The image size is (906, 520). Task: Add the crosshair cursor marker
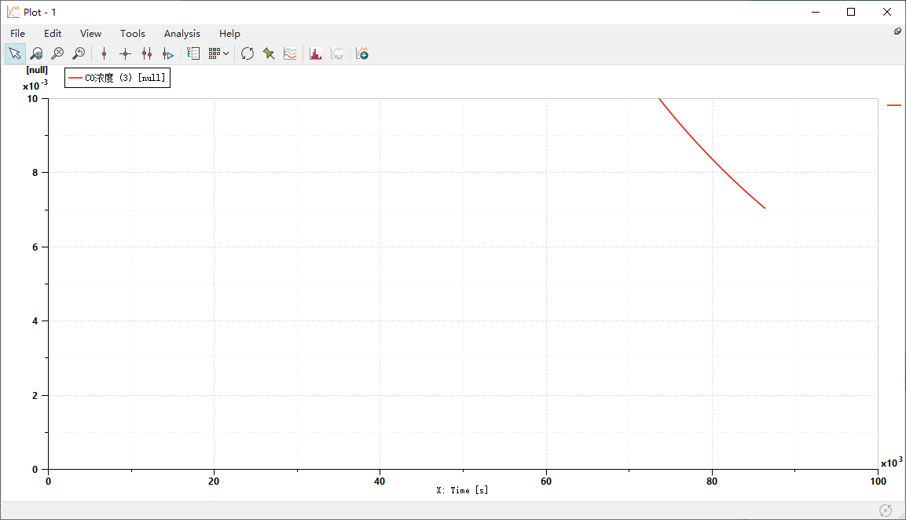click(126, 53)
